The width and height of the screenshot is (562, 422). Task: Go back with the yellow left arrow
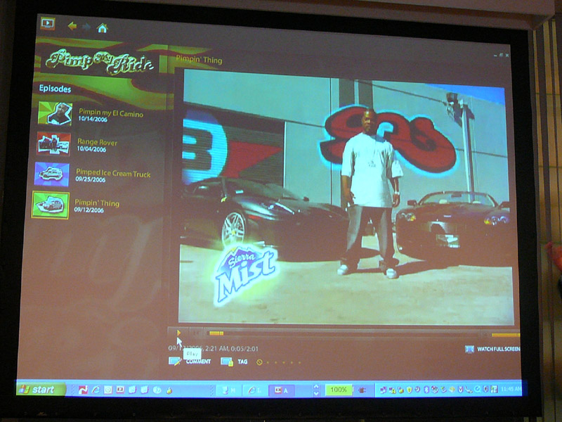tap(72, 26)
